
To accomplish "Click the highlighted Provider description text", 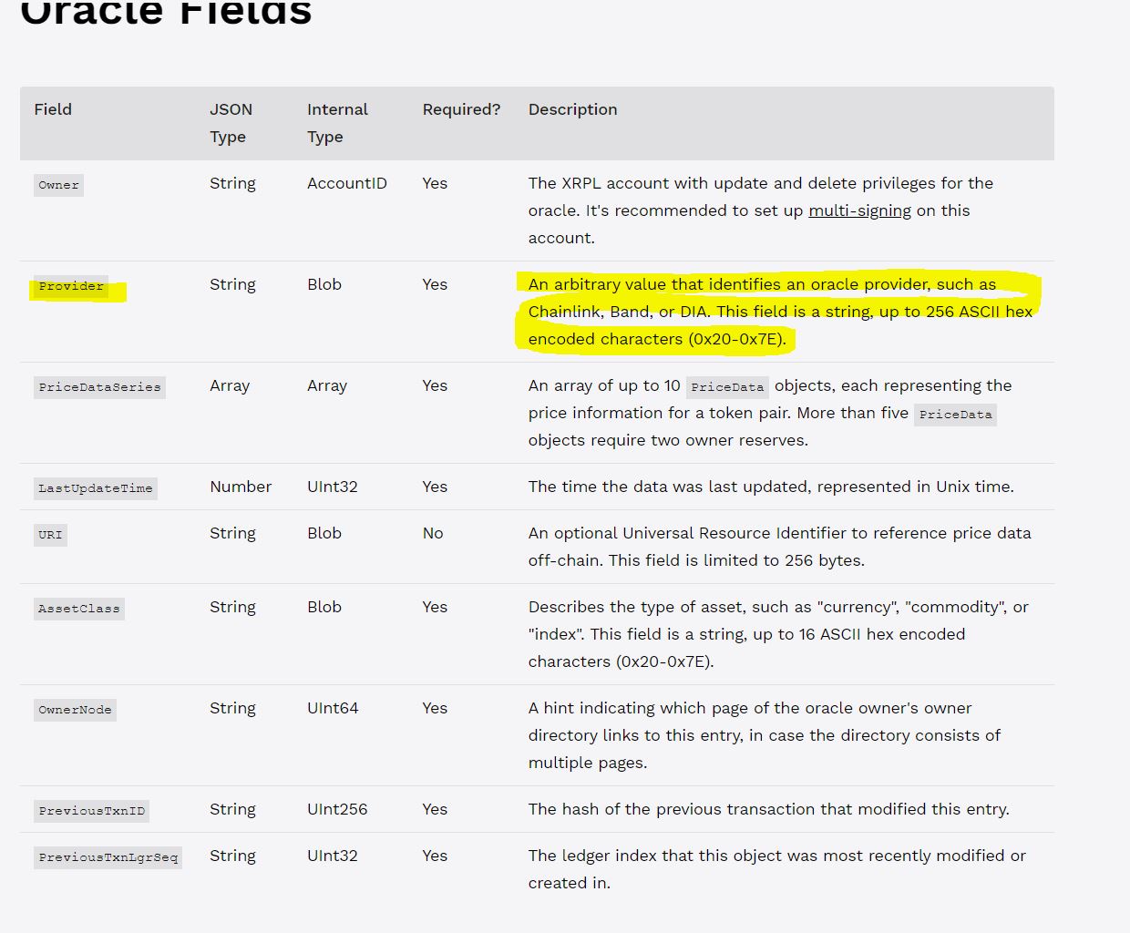I will click(781, 312).
